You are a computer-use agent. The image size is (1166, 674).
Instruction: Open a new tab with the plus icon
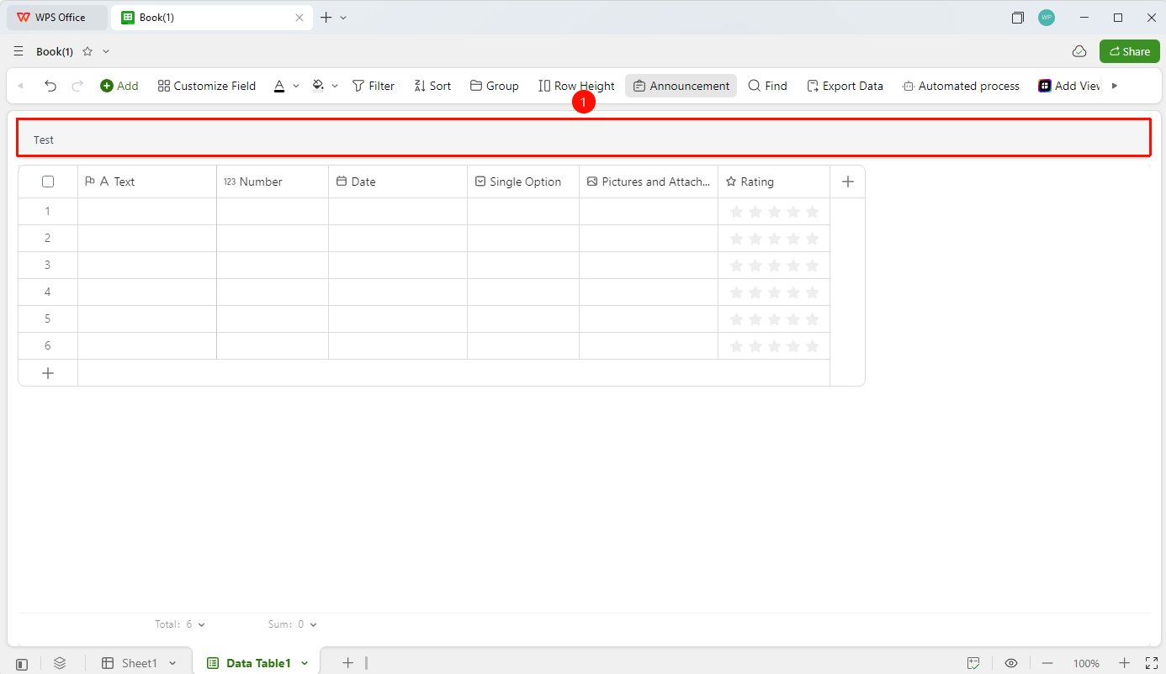pos(326,17)
